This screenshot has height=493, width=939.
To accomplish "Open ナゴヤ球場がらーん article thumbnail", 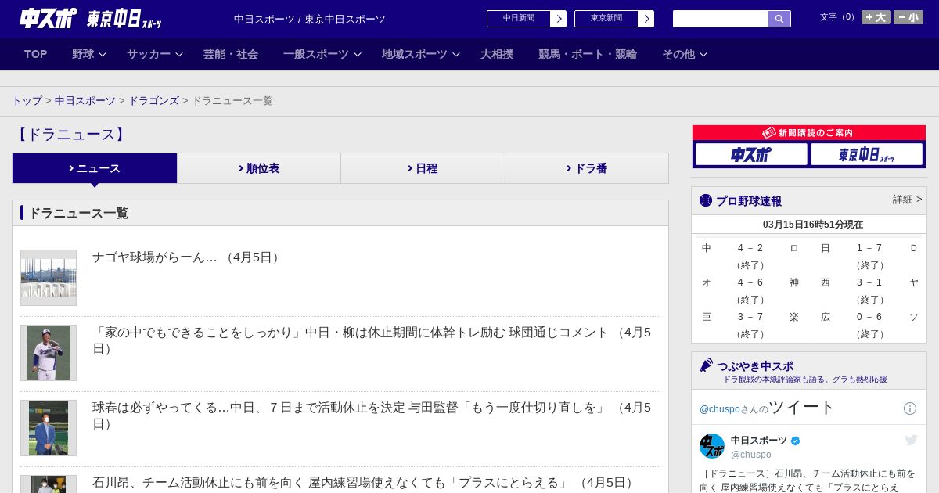I will tap(49, 278).
